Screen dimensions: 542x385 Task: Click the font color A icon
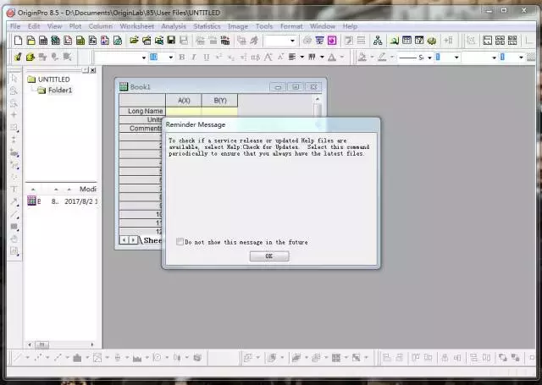point(332,58)
